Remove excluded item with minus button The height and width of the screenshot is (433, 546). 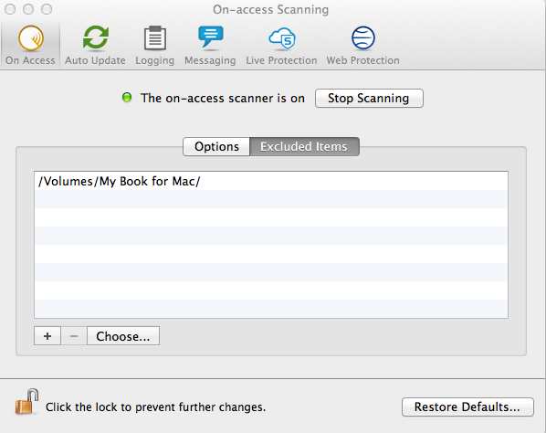[x=74, y=336]
